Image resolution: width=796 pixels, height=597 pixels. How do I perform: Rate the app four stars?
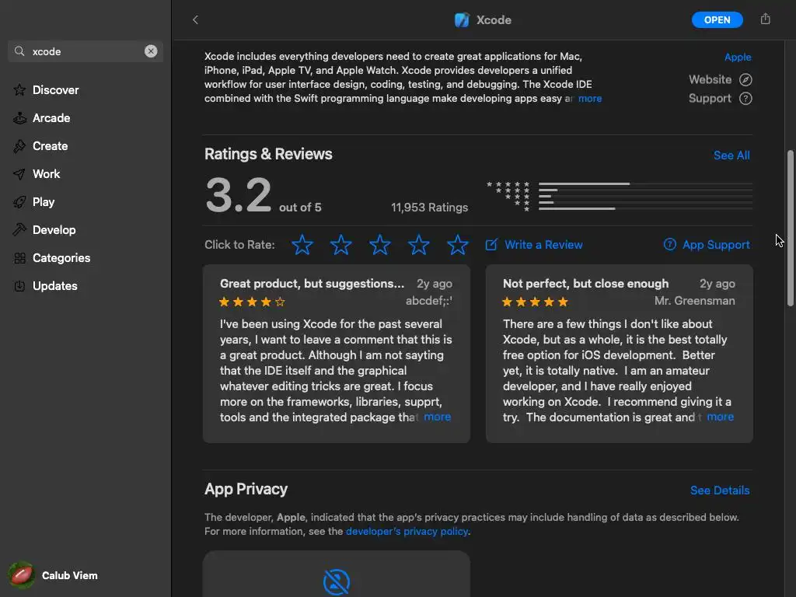coord(418,245)
